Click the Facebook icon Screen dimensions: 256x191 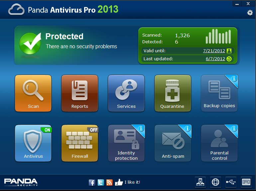[x=92, y=182]
